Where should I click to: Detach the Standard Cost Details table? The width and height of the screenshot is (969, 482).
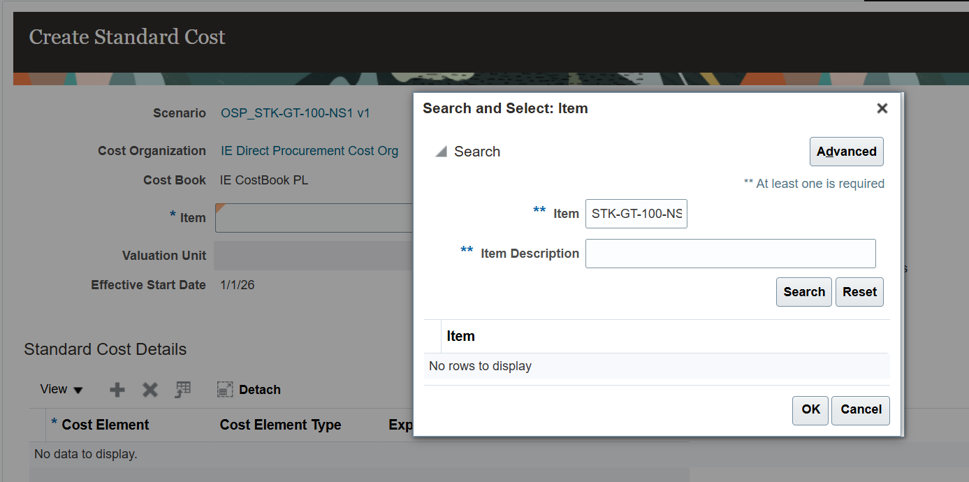[249, 390]
